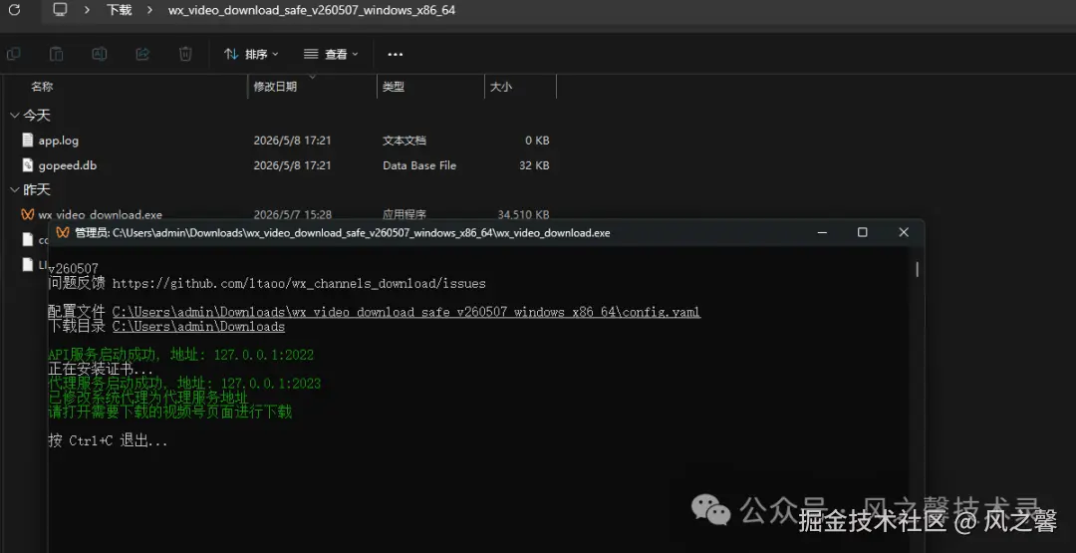The image size is (1076, 553).
Task: Collapse the 今天 group
Action: [14, 116]
